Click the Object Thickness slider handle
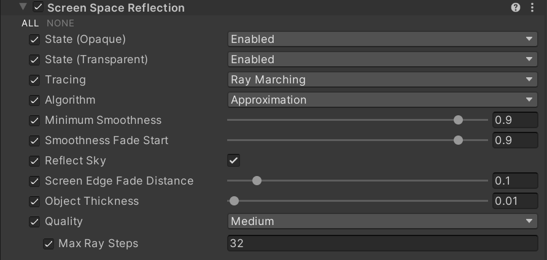Screen dimensions: 547x260 (234, 201)
